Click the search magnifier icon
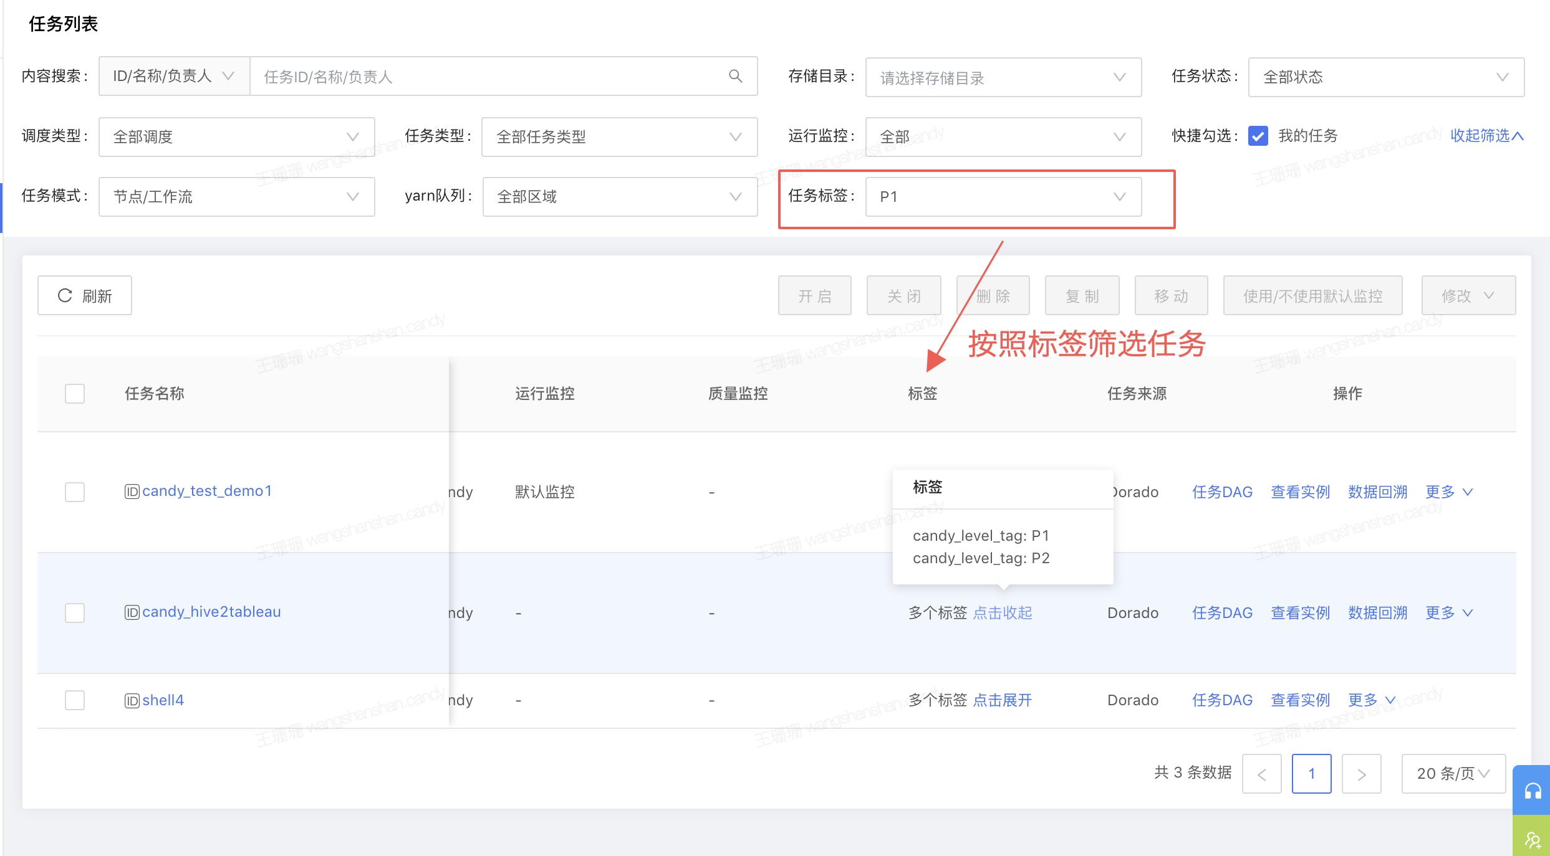The image size is (1550, 856). (735, 76)
